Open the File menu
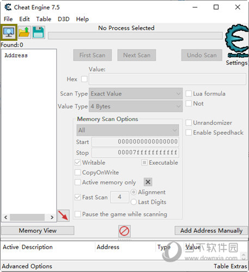Viewport: 249px width, 272px height. pyautogui.click(x=8, y=19)
